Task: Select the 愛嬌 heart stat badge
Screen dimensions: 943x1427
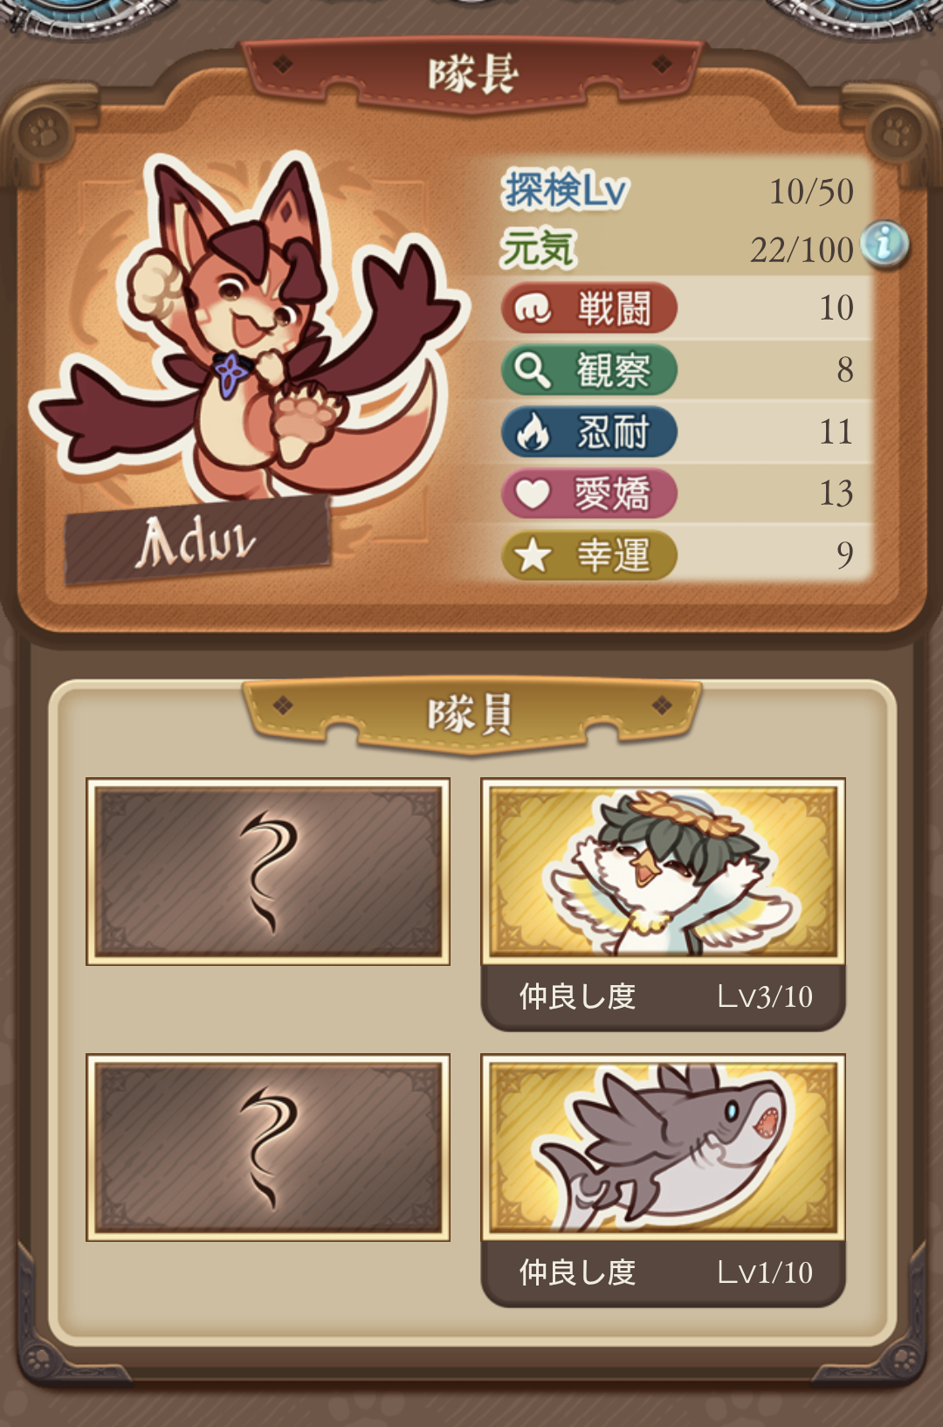Action: point(589,493)
